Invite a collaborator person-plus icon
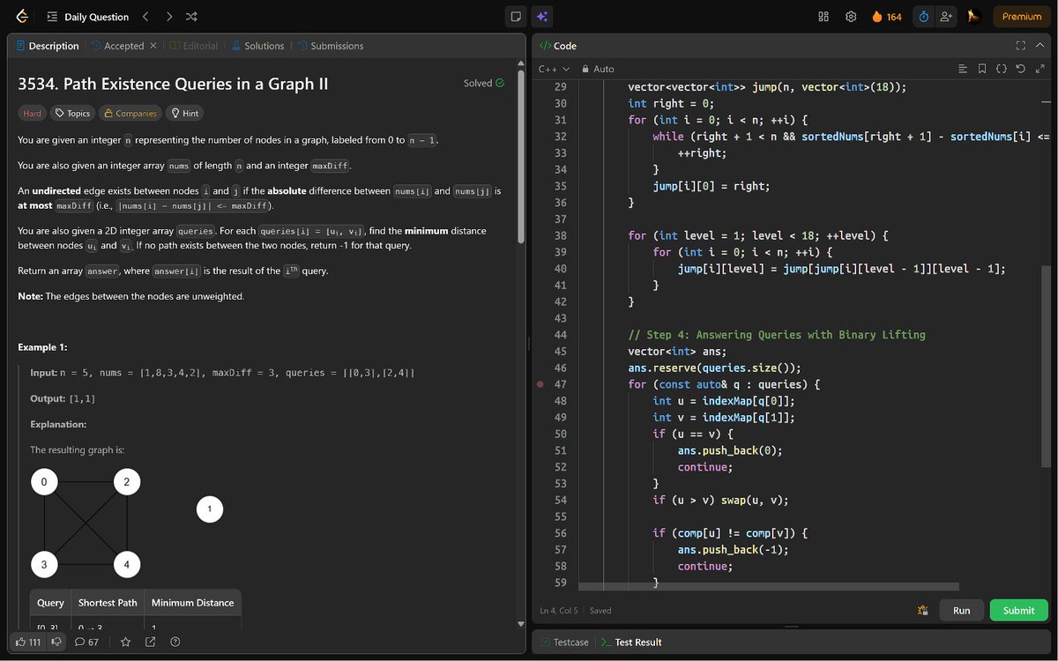The width and height of the screenshot is (1058, 661). (x=947, y=17)
